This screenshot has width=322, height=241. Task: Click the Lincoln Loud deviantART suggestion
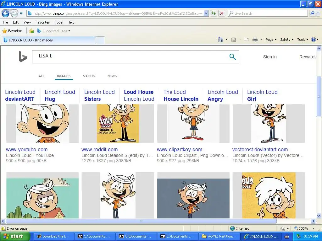pos(20,95)
